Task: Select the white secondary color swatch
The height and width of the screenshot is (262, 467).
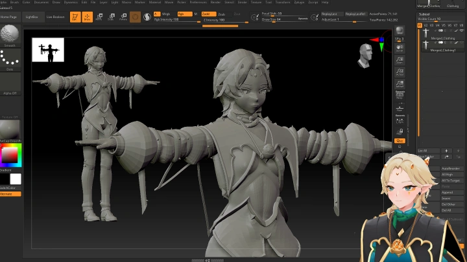Action: (x=16, y=179)
